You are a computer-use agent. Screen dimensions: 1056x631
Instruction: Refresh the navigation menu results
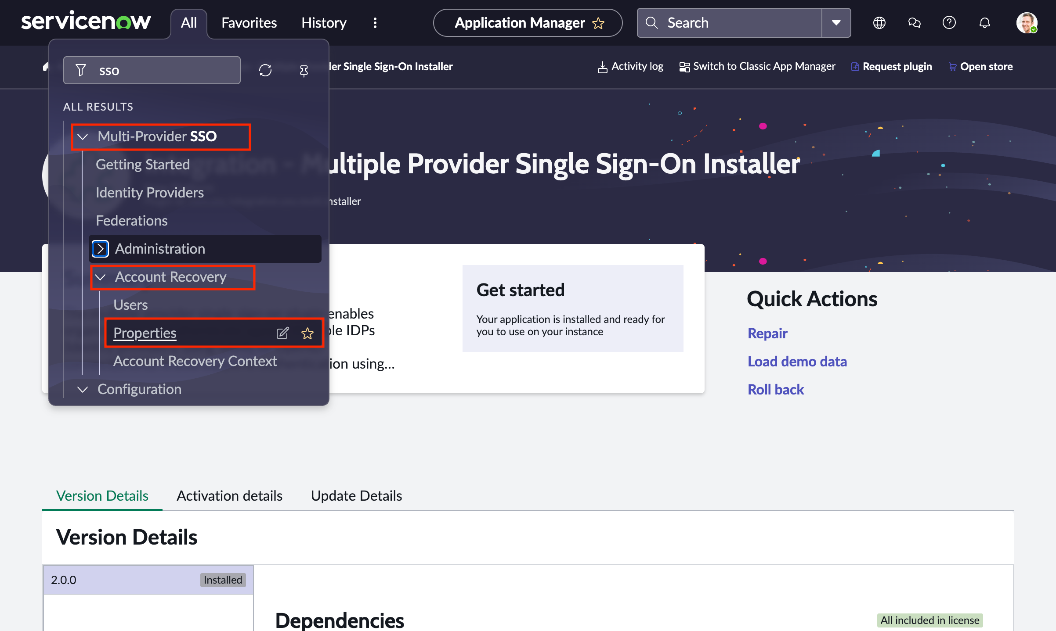click(265, 70)
